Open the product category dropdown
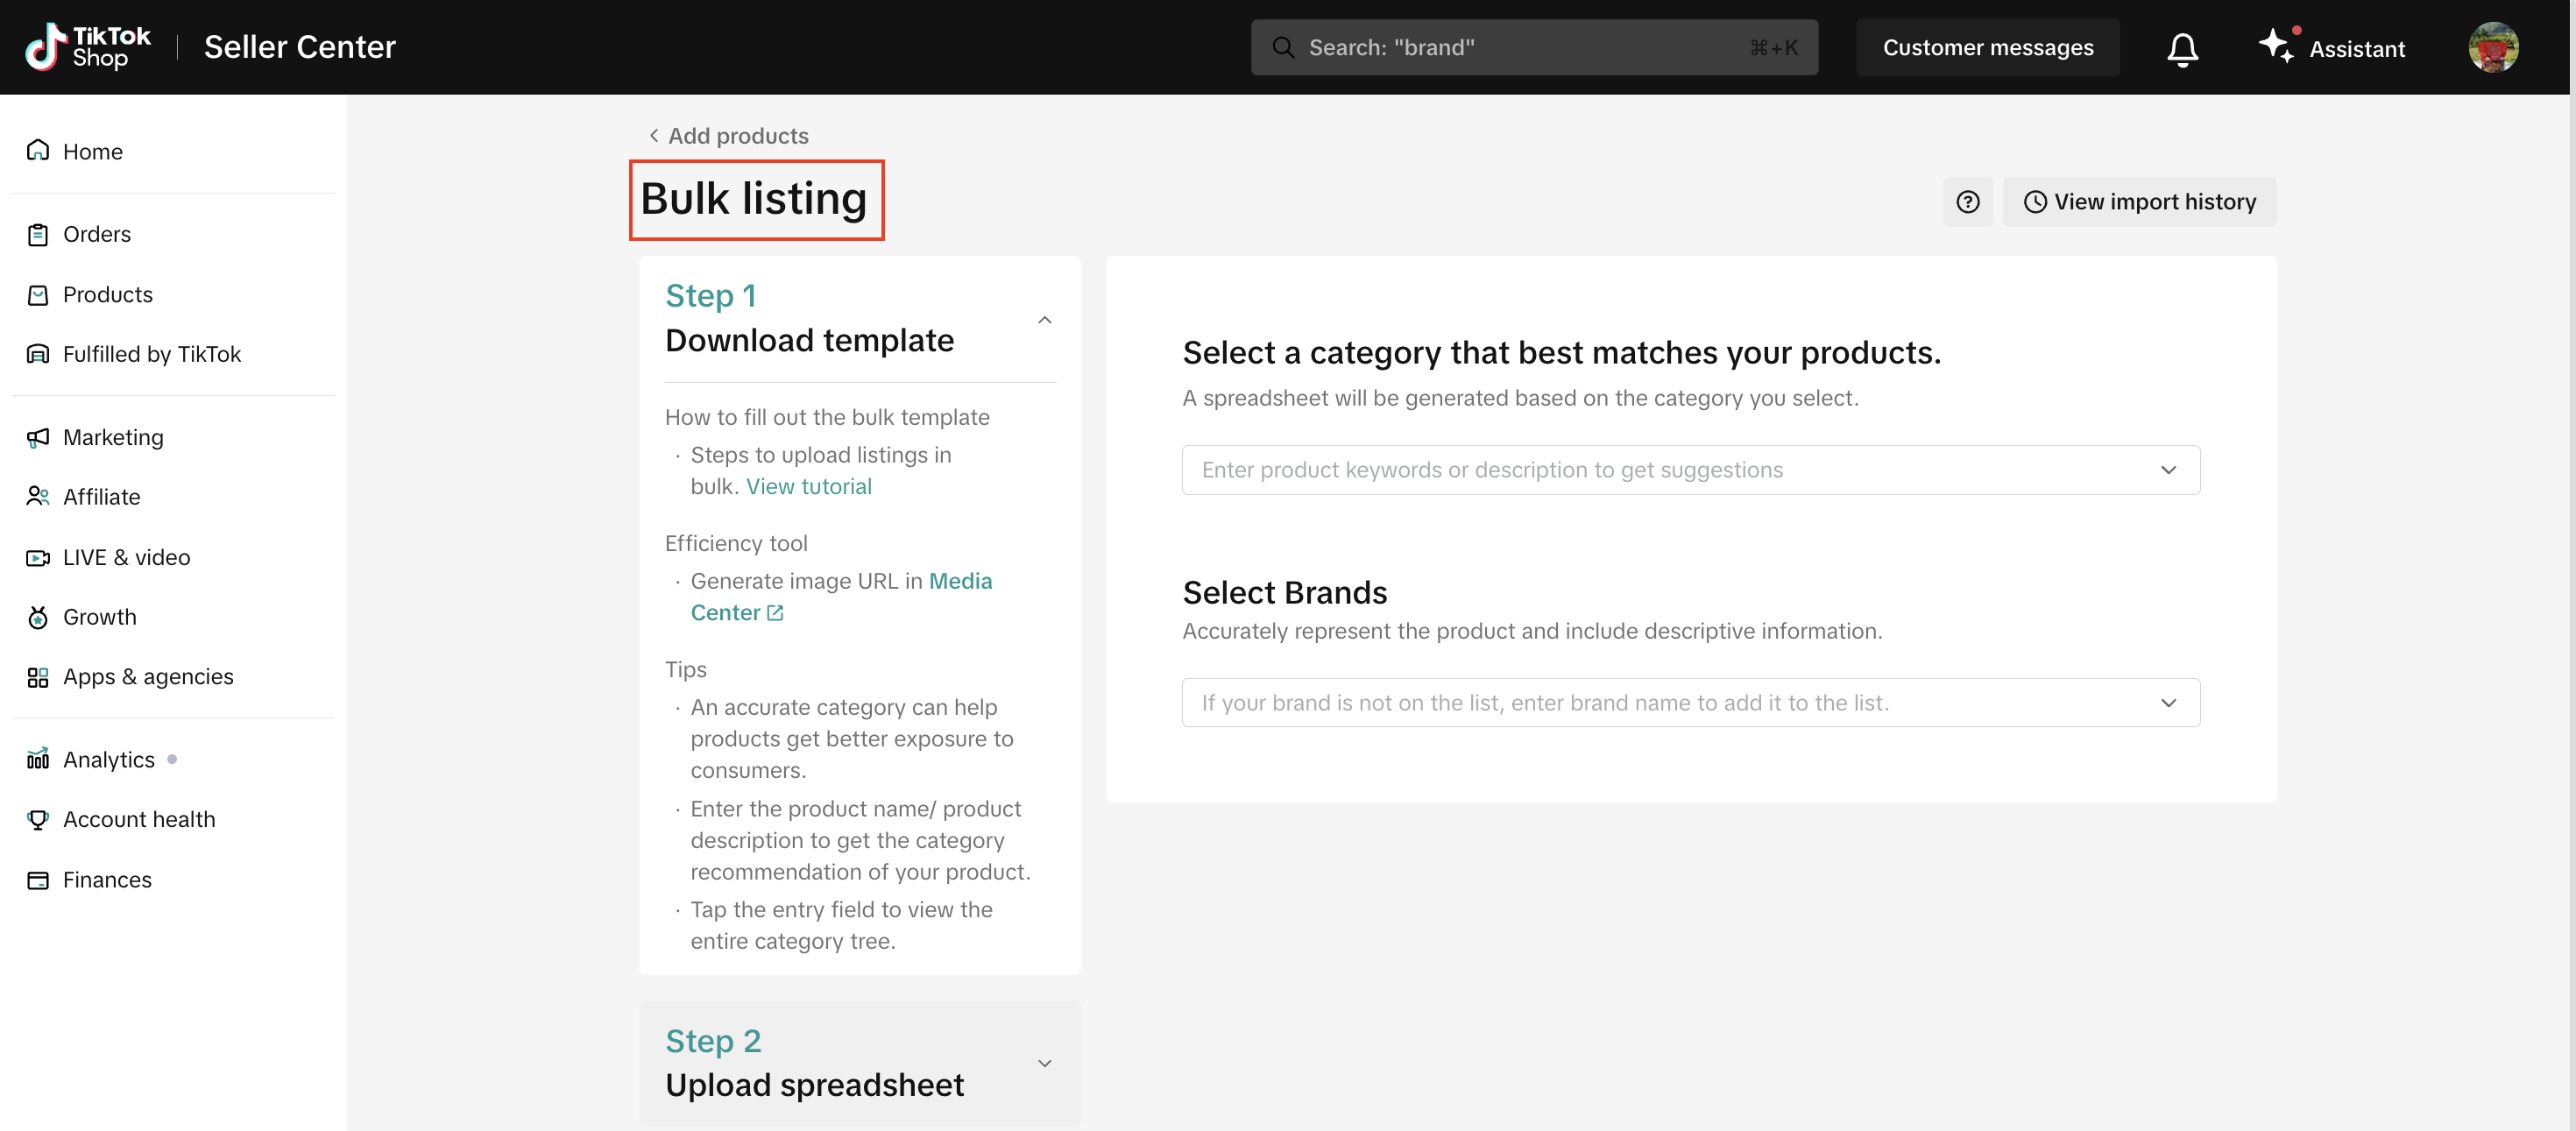Viewport: 2576px width, 1131px height. 1690,470
